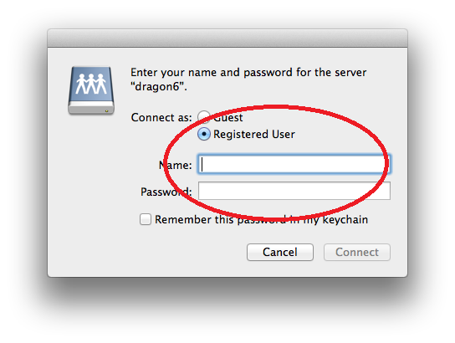Click the Connect button
The width and height of the screenshot is (455, 343).
tap(357, 252)
